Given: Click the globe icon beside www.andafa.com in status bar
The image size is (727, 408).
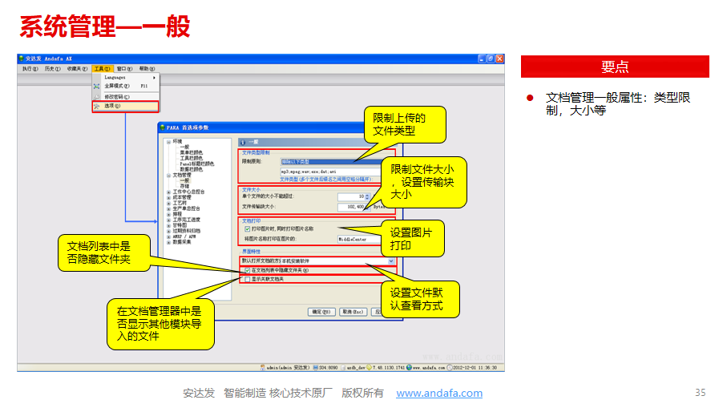Looking at the screenshot, I should tap(409, 367).
